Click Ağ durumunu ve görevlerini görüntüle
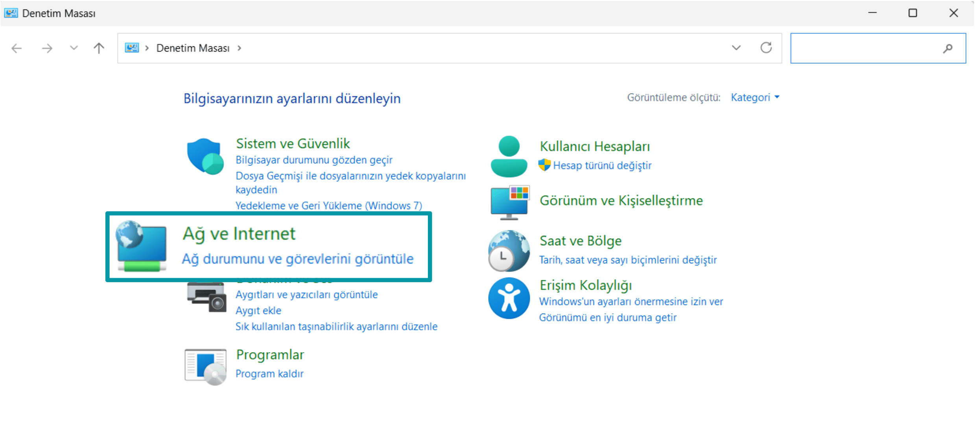This screenshot has height=428, width=975. [298, 259]
